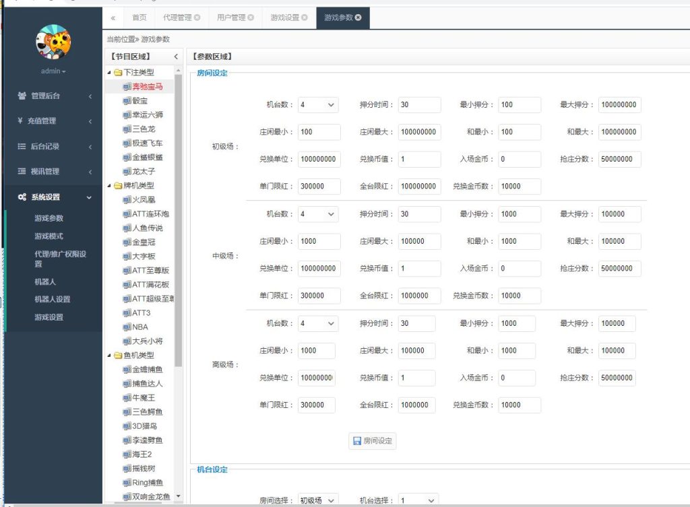Click the tree panel vertical scrollbar

click(178, 220)
